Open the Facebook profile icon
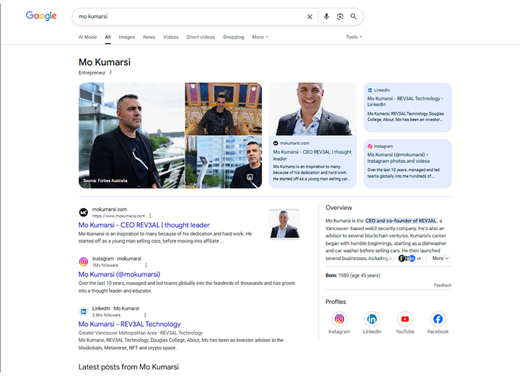 click(438, 319)
